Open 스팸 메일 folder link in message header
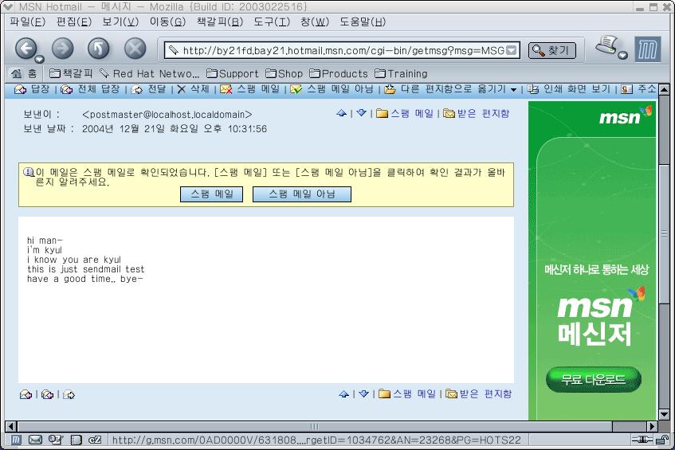The width and height of the screenshot is (675, 450). 405,114
